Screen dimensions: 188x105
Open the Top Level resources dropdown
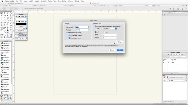pyautogui.click(x=175, y=80)
